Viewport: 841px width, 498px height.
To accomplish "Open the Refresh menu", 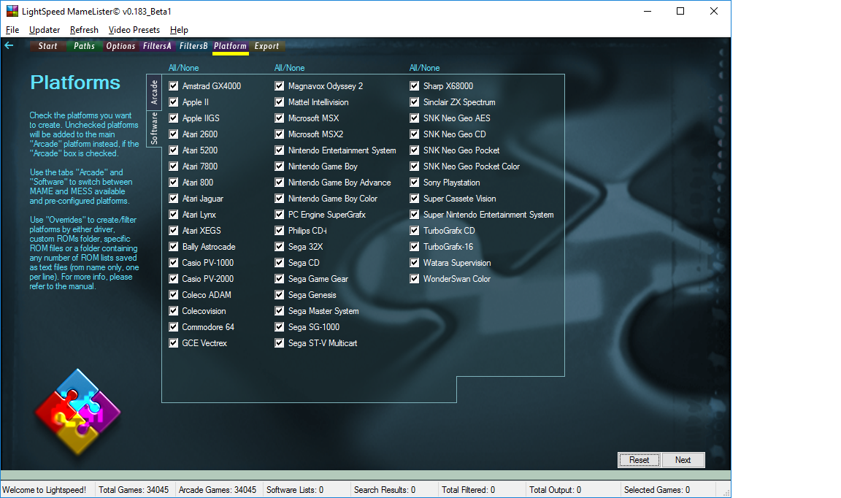I will [84, 30].
